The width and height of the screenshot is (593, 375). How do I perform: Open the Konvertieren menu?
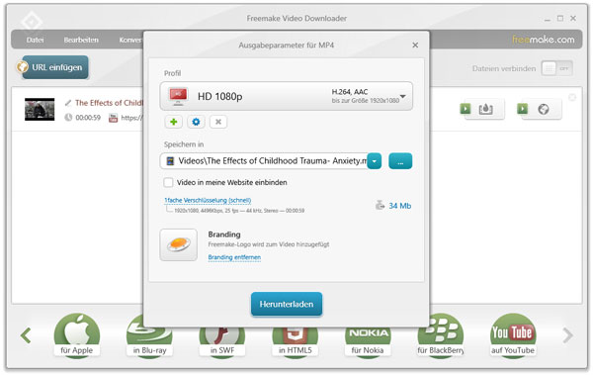click(130, 40)
